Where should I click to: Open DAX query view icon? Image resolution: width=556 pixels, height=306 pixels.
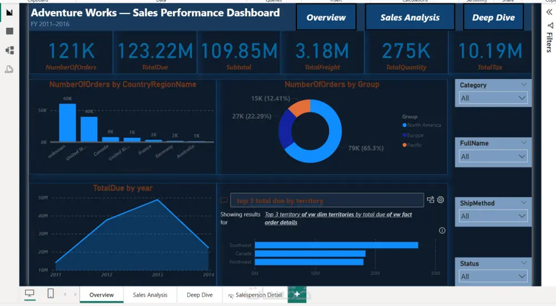click(9, 69)
